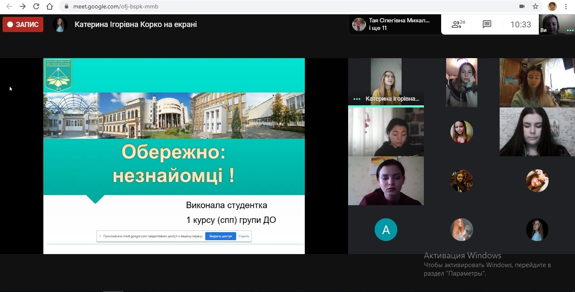Reload the Google Meet page
The image size is (575, 292).
coord(36,6)
